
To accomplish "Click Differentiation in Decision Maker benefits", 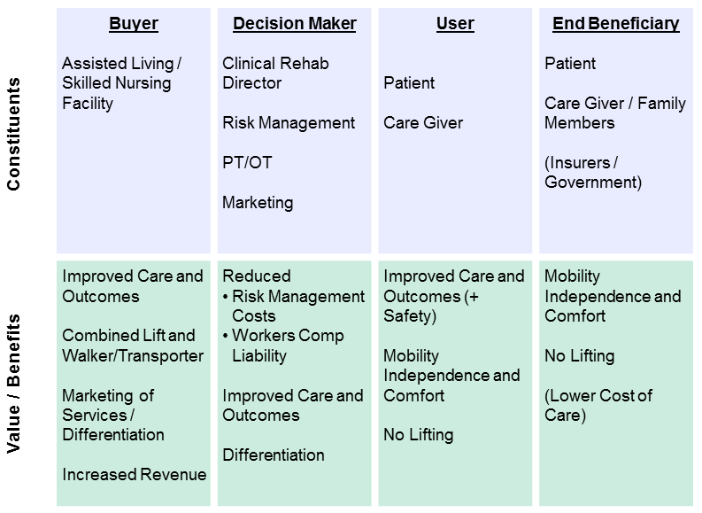I will 274,455.
